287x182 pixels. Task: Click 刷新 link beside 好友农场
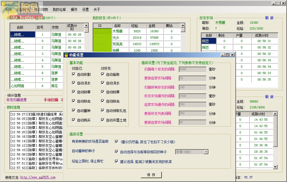click(269, 18)
